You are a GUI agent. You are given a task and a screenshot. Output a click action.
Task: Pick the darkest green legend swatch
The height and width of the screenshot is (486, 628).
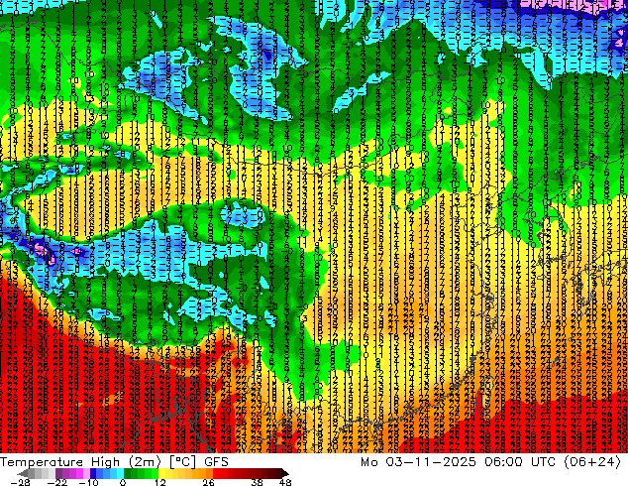(128, 473)
